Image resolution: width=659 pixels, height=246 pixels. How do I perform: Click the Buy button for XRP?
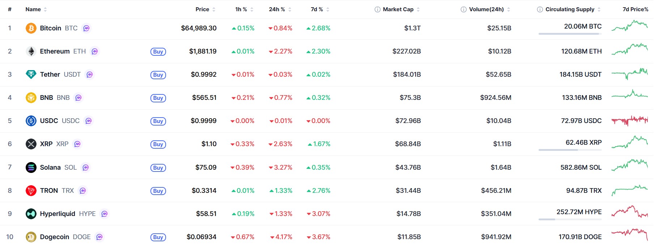point(158,144)
